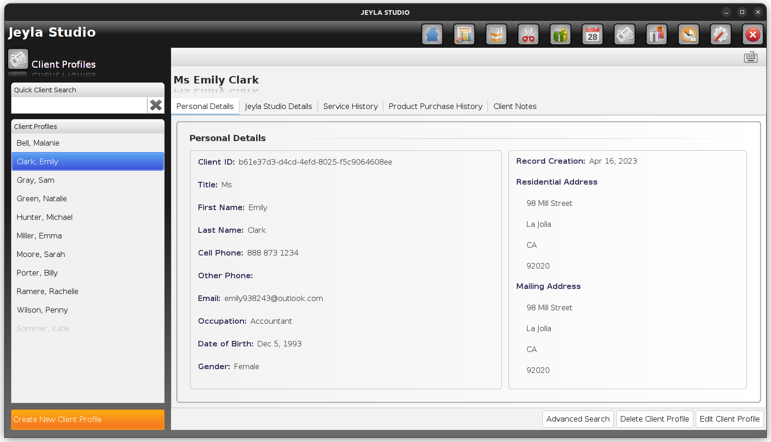Image resolution: width=771 pixels, height=442 pixels.
Task: Select client Porter, Billy
Action: [88, 273]
